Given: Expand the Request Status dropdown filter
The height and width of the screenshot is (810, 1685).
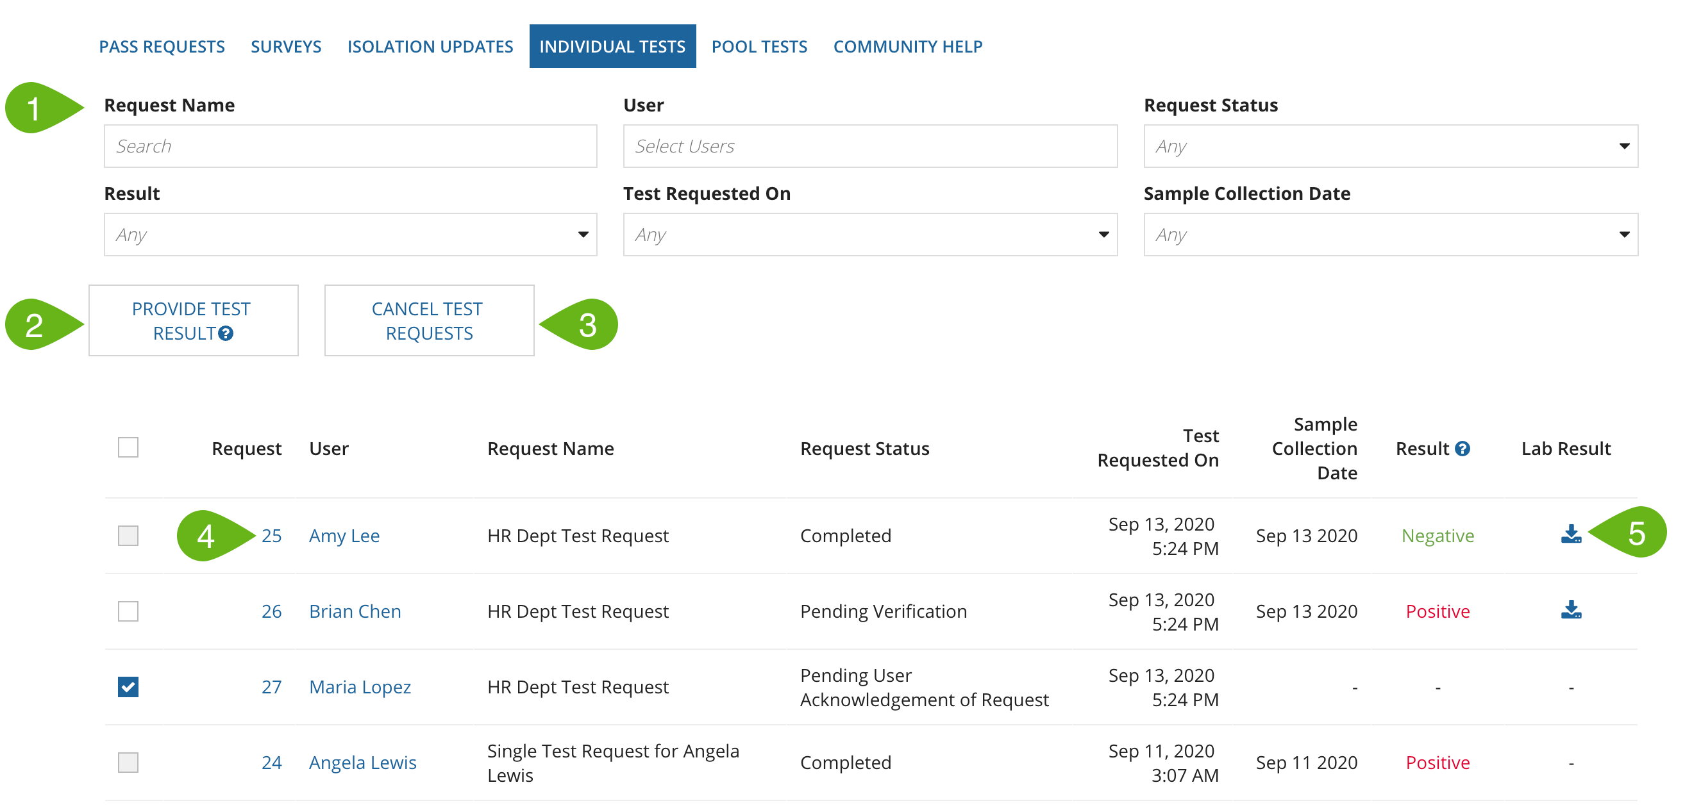Looking at the screenshot, I should pos(1623,145).
